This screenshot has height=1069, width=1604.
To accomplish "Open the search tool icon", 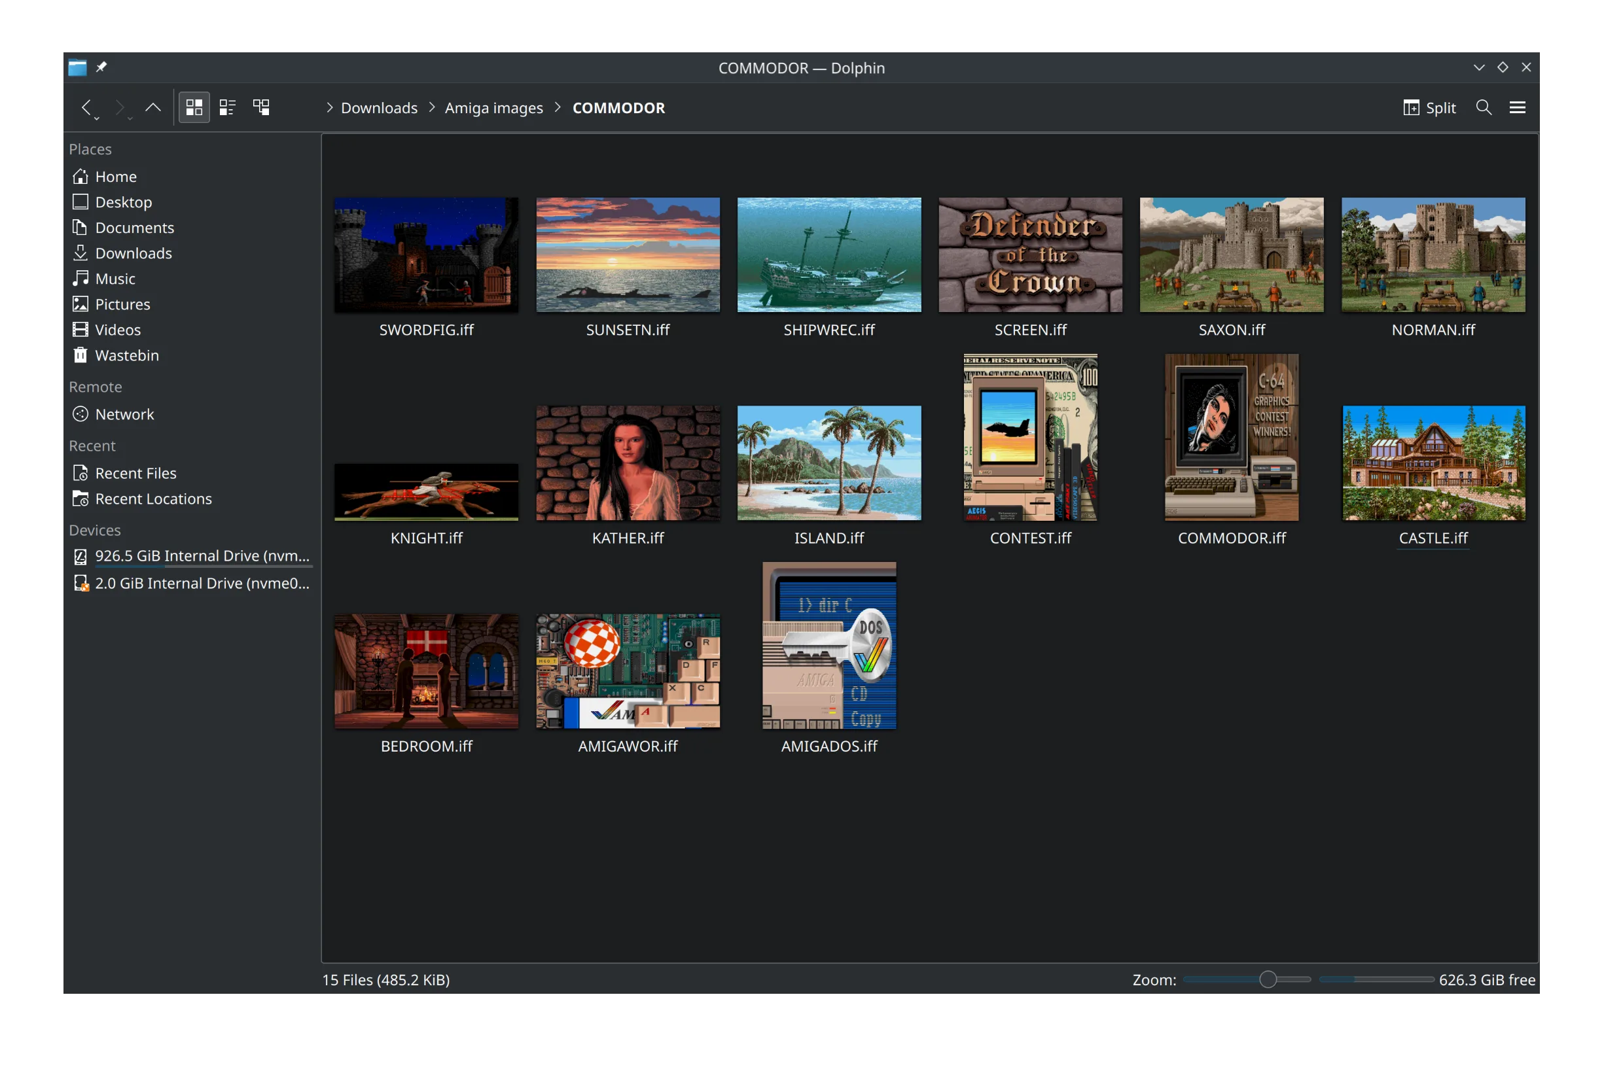I will point(1484,107).
